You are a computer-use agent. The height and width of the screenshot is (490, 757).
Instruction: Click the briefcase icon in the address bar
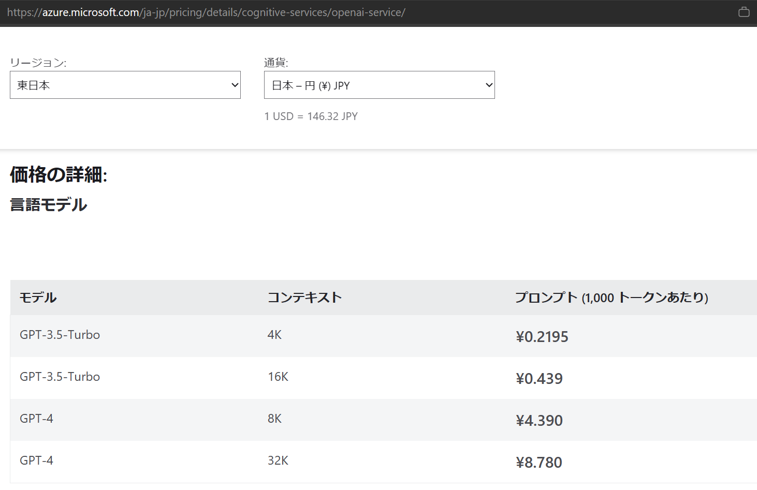click(744, 12)
